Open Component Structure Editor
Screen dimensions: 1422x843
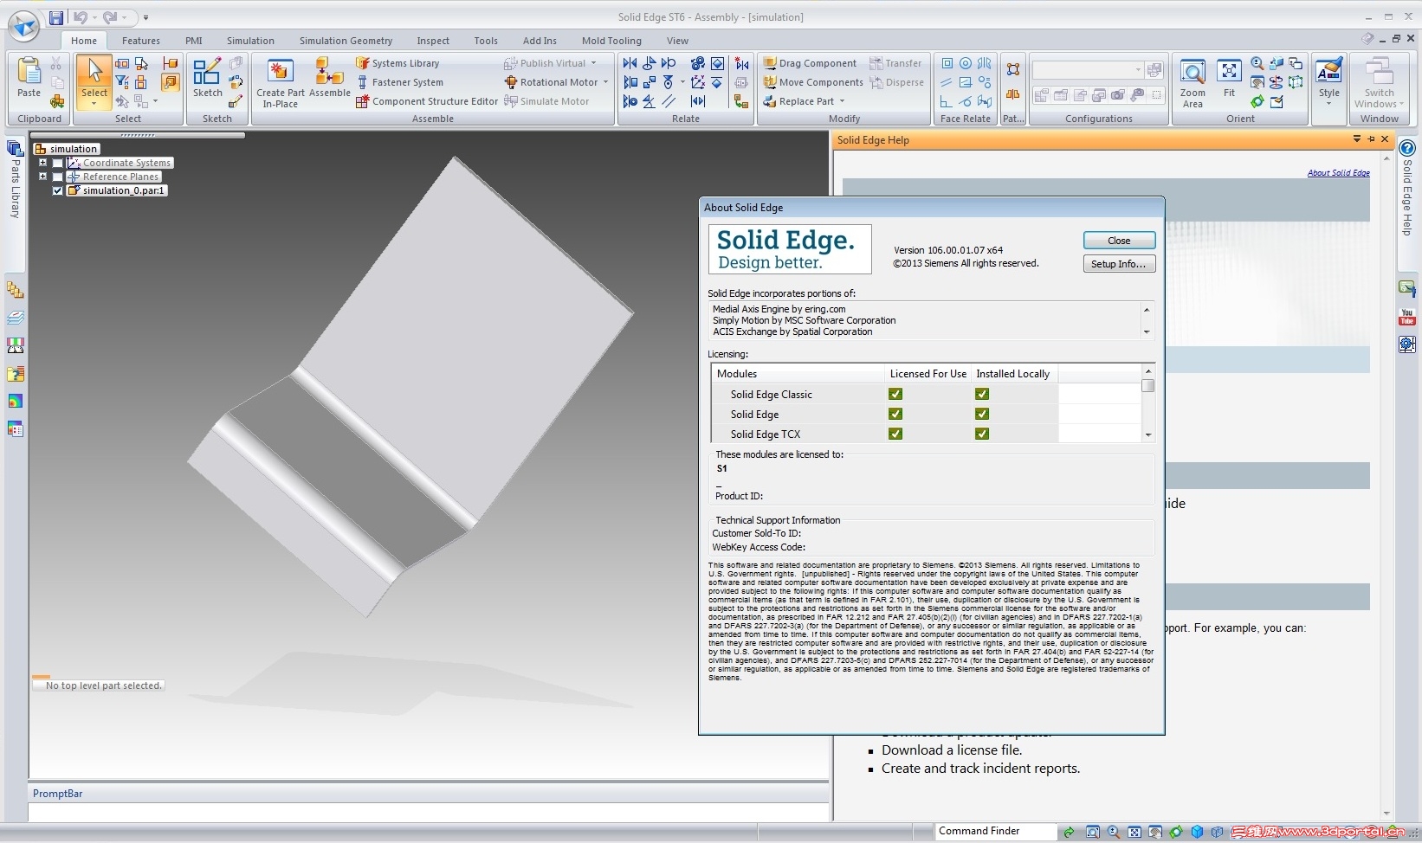427,101
